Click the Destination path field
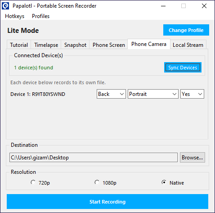Screen dimensions: 215x213 tap(94, 158)
